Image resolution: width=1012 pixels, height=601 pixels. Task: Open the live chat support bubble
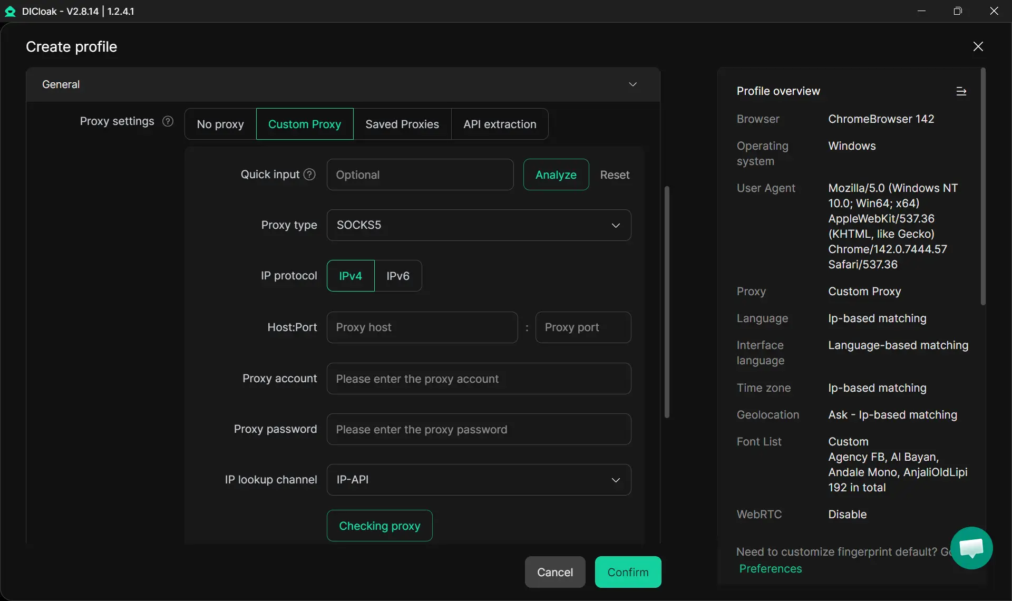[971, 548]
